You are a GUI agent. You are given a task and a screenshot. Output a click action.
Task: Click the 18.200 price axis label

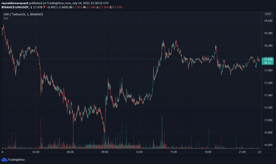pos(268,46)
